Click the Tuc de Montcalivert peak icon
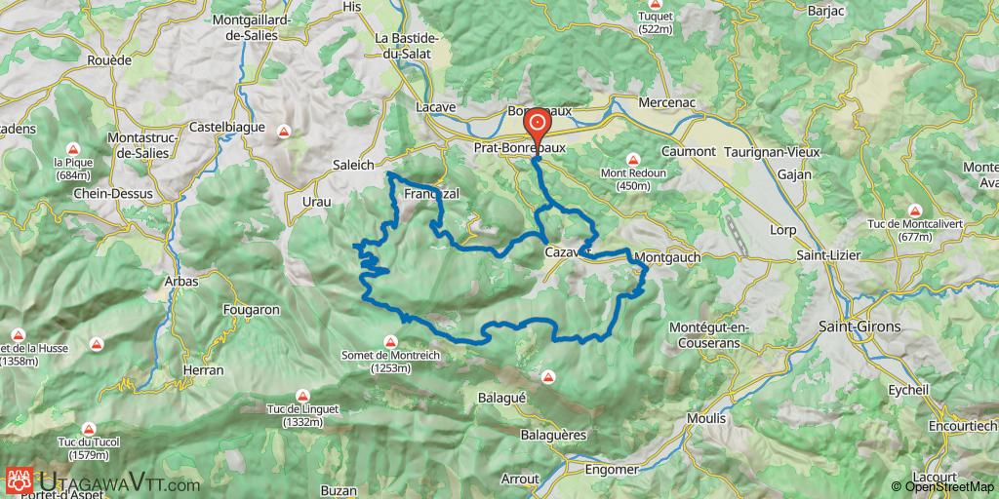Screen dimensions: 999x499 915,211
